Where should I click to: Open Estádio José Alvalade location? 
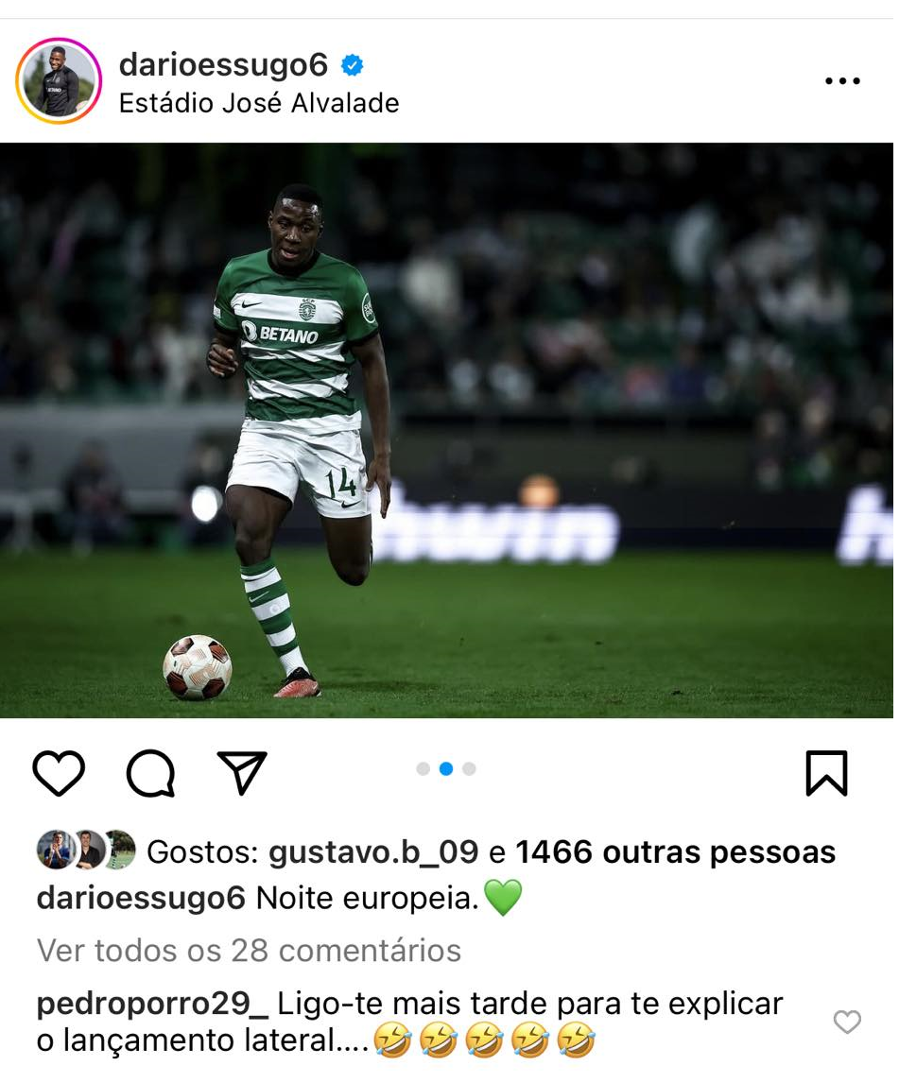[259, 103]
